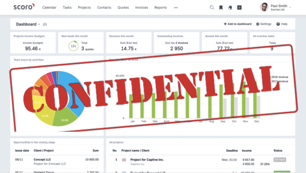Click the Status column header
The width and height of the screenshot is (306, 173).
tap(278, 150)
